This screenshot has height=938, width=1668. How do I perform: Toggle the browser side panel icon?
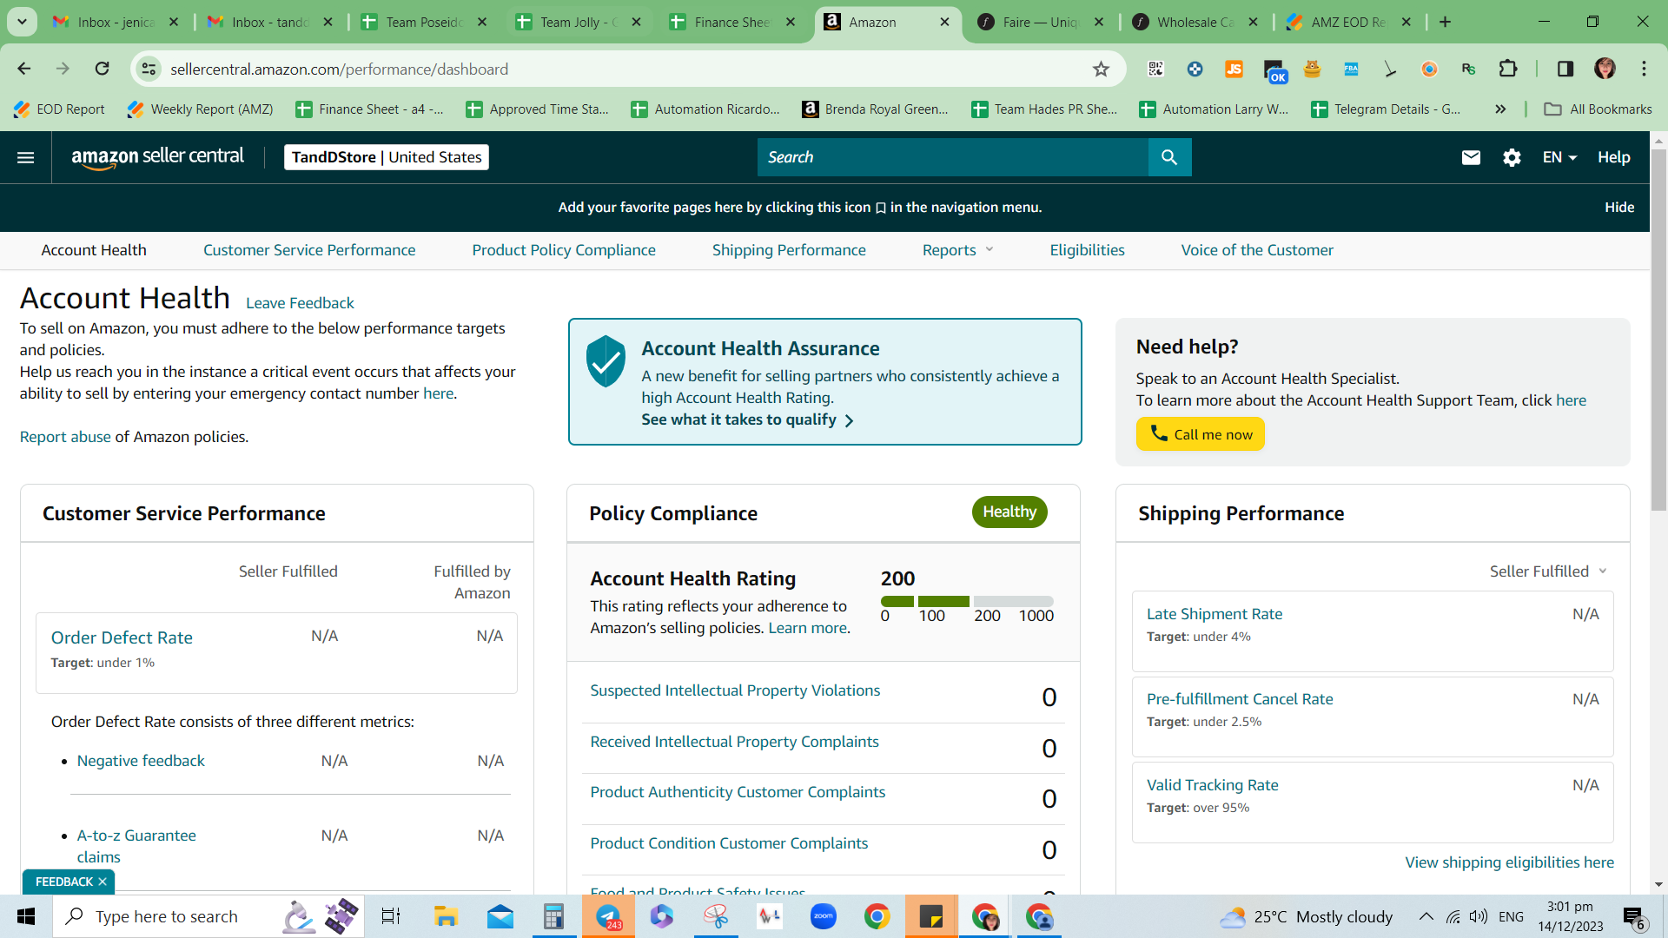point(1565,69)
